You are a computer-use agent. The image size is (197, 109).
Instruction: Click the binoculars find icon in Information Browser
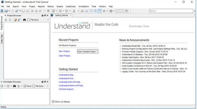coord(14,86)
